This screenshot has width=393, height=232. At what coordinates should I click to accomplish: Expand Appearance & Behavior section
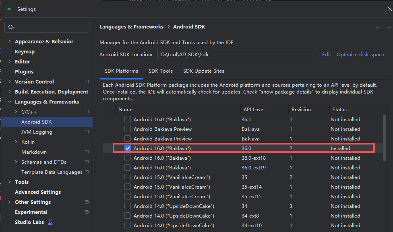click(x=10, y=41)
